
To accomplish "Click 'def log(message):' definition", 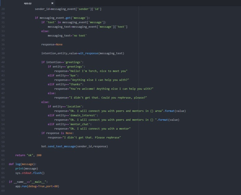I will [x=22, y=164].
